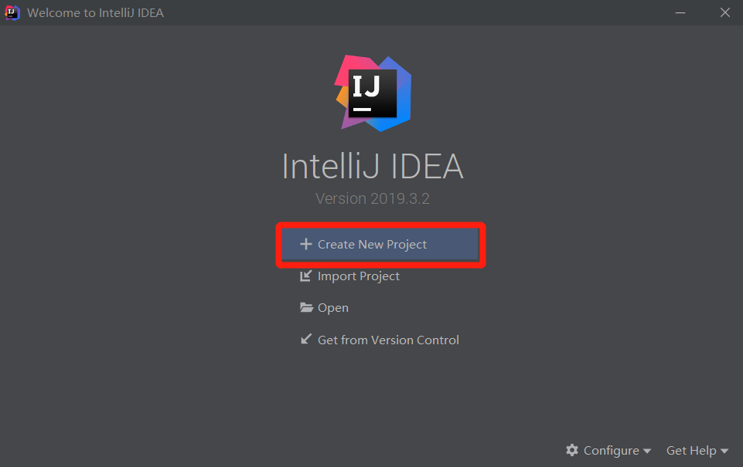The width and height of the screenshot is (743, 467).
Task: Click the folder icon next to Open
Action: coord(306,308)
